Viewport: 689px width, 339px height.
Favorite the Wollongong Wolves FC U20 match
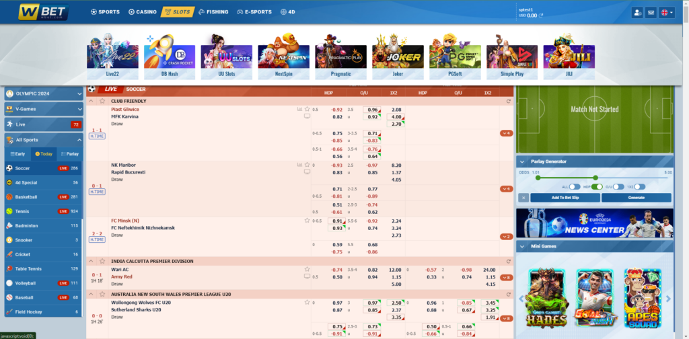pos(307,302)
